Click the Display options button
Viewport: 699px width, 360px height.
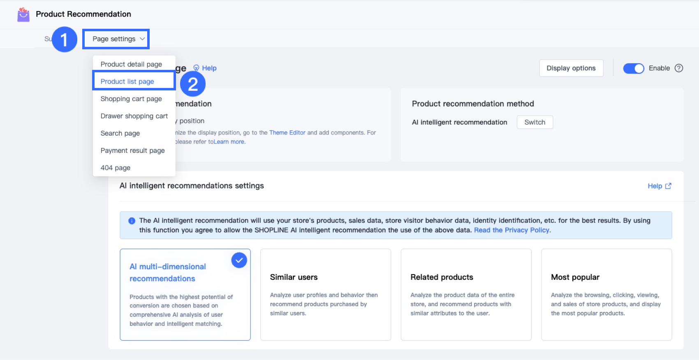[571, 68]
